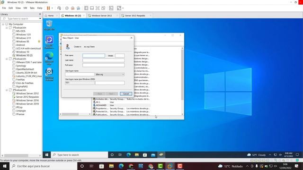
Task: Open the console view toolbar icon
Action: point(111,8)
